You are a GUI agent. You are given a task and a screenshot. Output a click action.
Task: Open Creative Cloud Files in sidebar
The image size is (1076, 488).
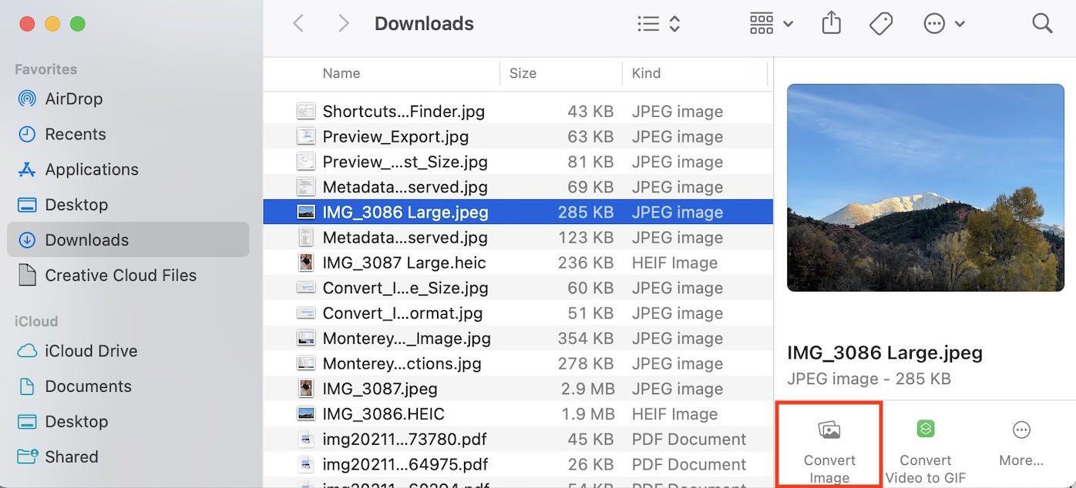pos(120,276)
